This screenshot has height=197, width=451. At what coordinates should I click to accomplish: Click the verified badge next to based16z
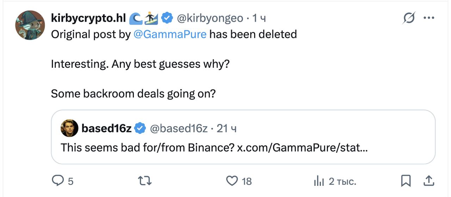(141, 129)
